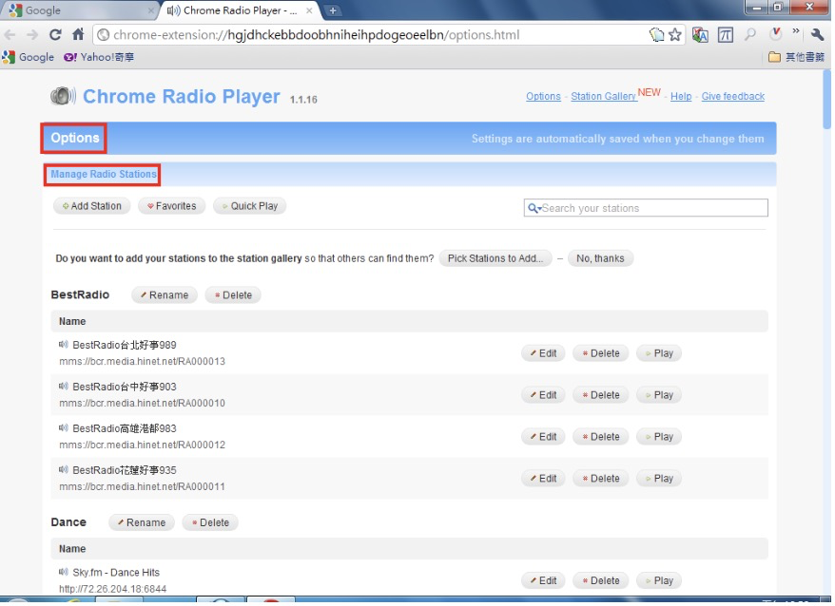
Task: Click the browser forward arrow
Action: (x=32, y=35)
